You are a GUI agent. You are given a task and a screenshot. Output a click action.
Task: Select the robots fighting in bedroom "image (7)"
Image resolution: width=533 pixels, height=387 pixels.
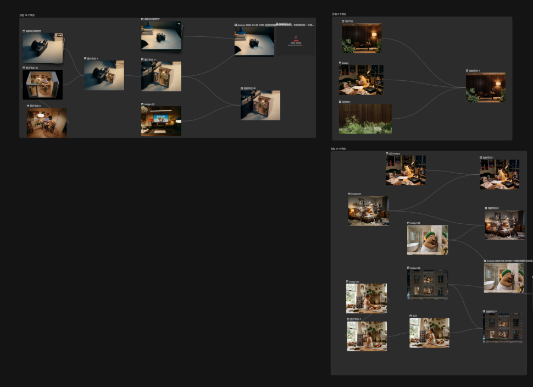pos(368,211)
